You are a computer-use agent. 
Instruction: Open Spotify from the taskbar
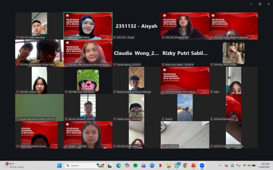pyautogui.click(x=135, y=166)
